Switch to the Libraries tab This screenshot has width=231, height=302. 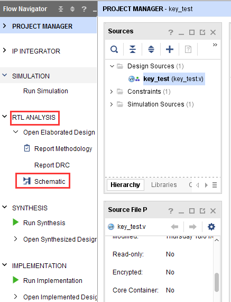[x=164, y=185]
